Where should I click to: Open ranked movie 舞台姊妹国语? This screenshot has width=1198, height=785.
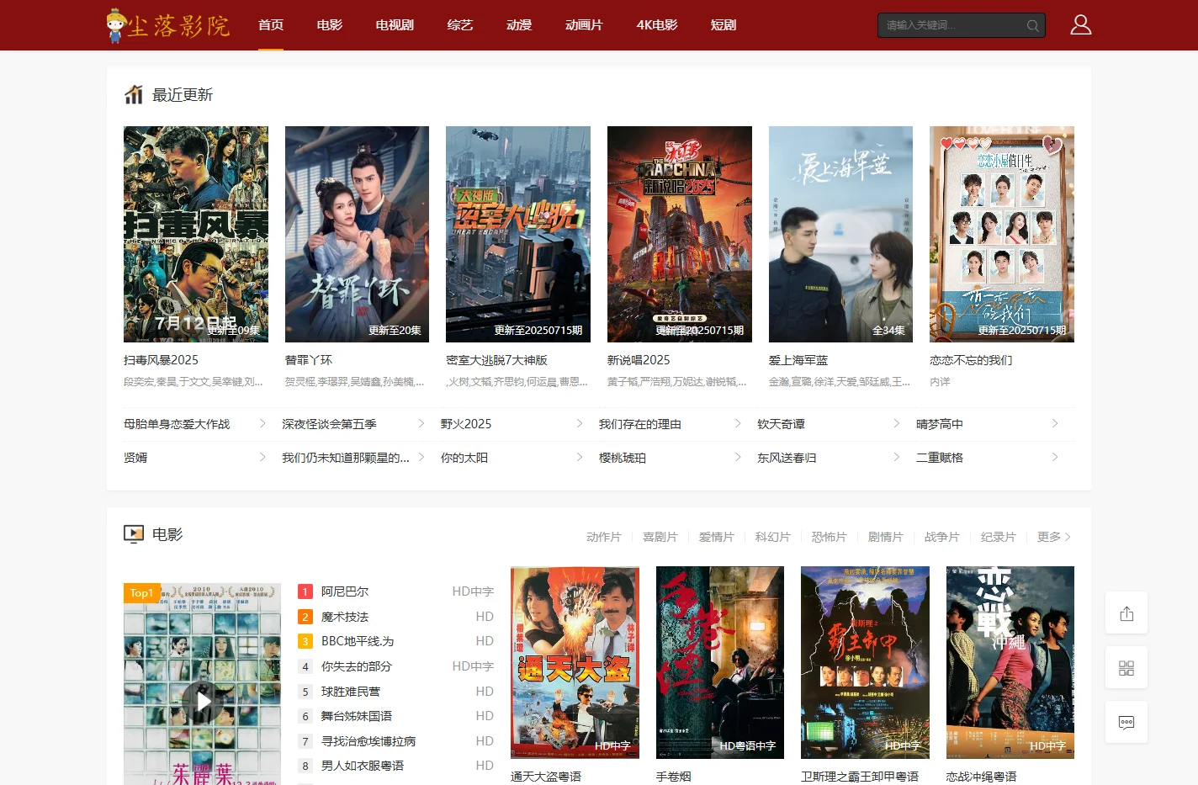click(x=357, y=716)
